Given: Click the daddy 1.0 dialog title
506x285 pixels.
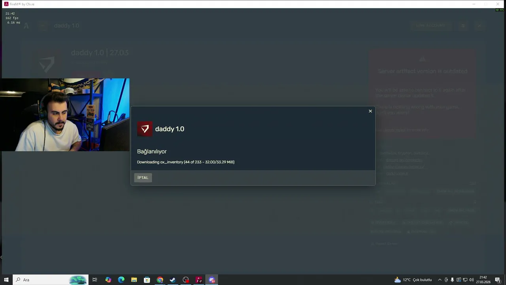Looking at the screenshot, I should pyautogui.click(x=170, y=129).
